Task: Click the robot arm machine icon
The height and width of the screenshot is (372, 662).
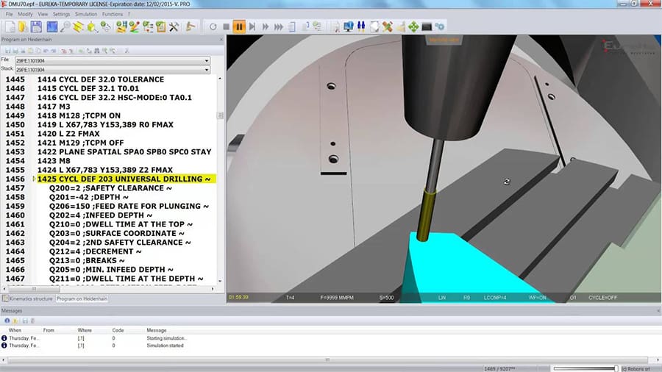Action: 191,27
